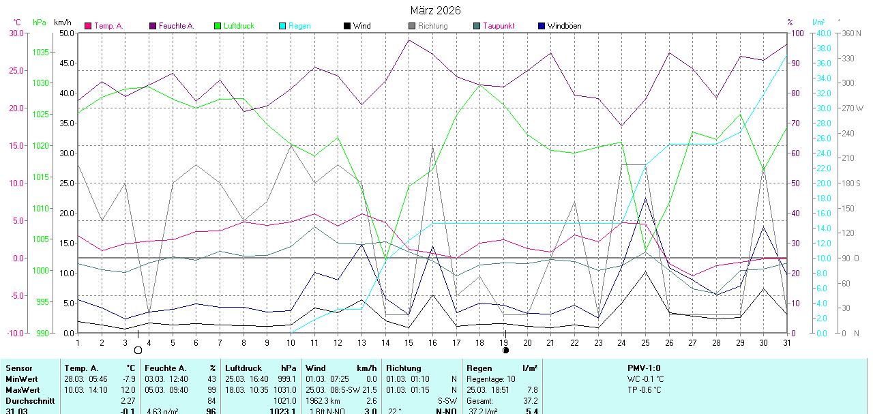Click the green Luftdruck legend square
Screen dimensions: 873x414
[x=218, y=26]
